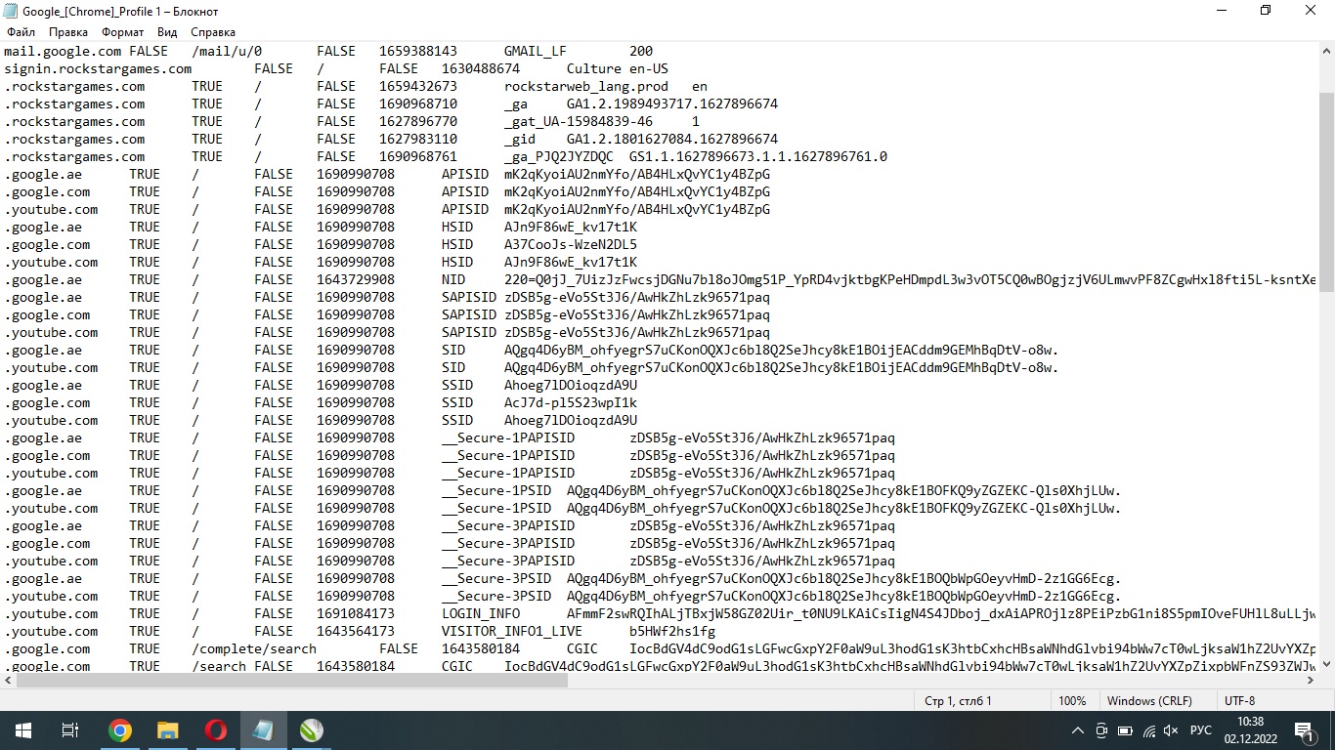Click the timestamp '1627896770'
The height and width of the screenshot is (750, 1335).
pos(418,121)
